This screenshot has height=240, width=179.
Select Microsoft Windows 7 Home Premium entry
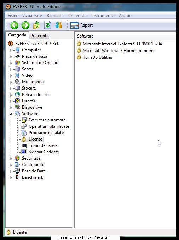point(118,51)
